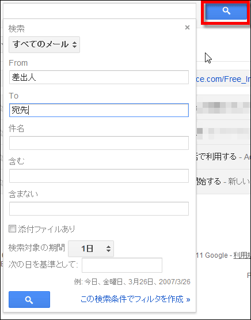Click the 含む has-words input field
The width and height of the screenshot is (251, 320).
(x=99, y=176)
